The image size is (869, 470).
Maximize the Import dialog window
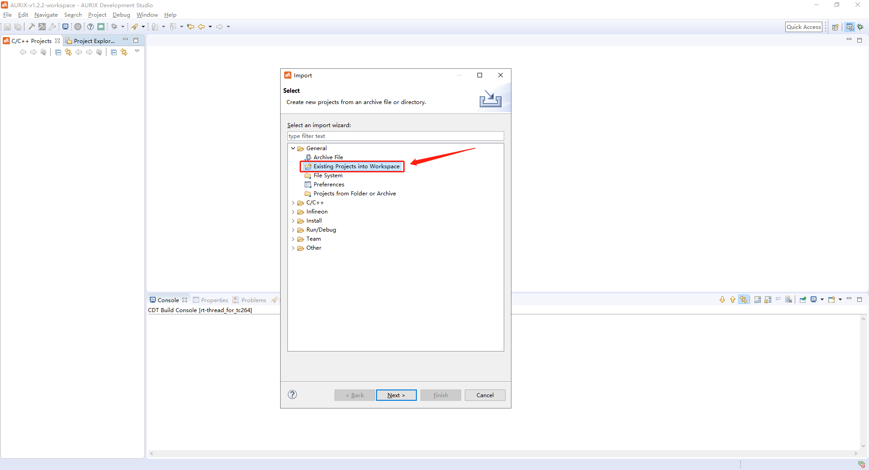(x=480, y=75)
